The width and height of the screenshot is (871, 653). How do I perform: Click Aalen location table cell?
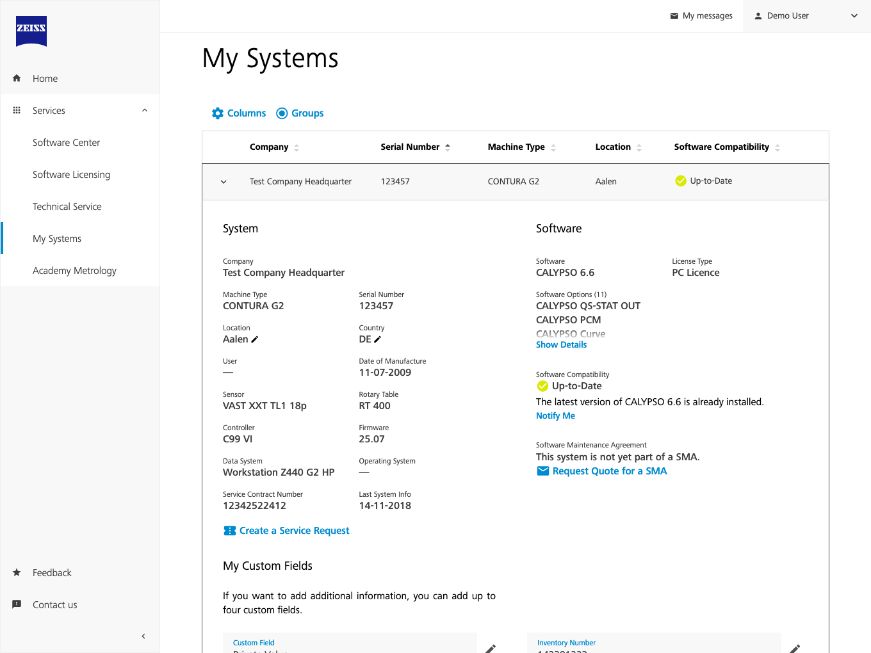[606, 182]
